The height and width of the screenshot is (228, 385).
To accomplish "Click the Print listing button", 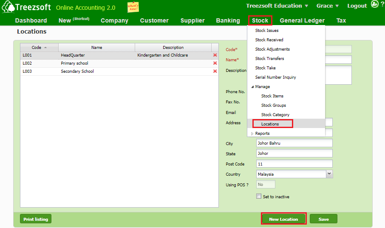I will (x=36, y=219).
